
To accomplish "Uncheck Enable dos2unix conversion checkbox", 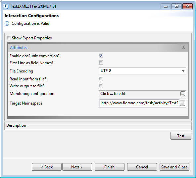I will (x=101, y=56).
